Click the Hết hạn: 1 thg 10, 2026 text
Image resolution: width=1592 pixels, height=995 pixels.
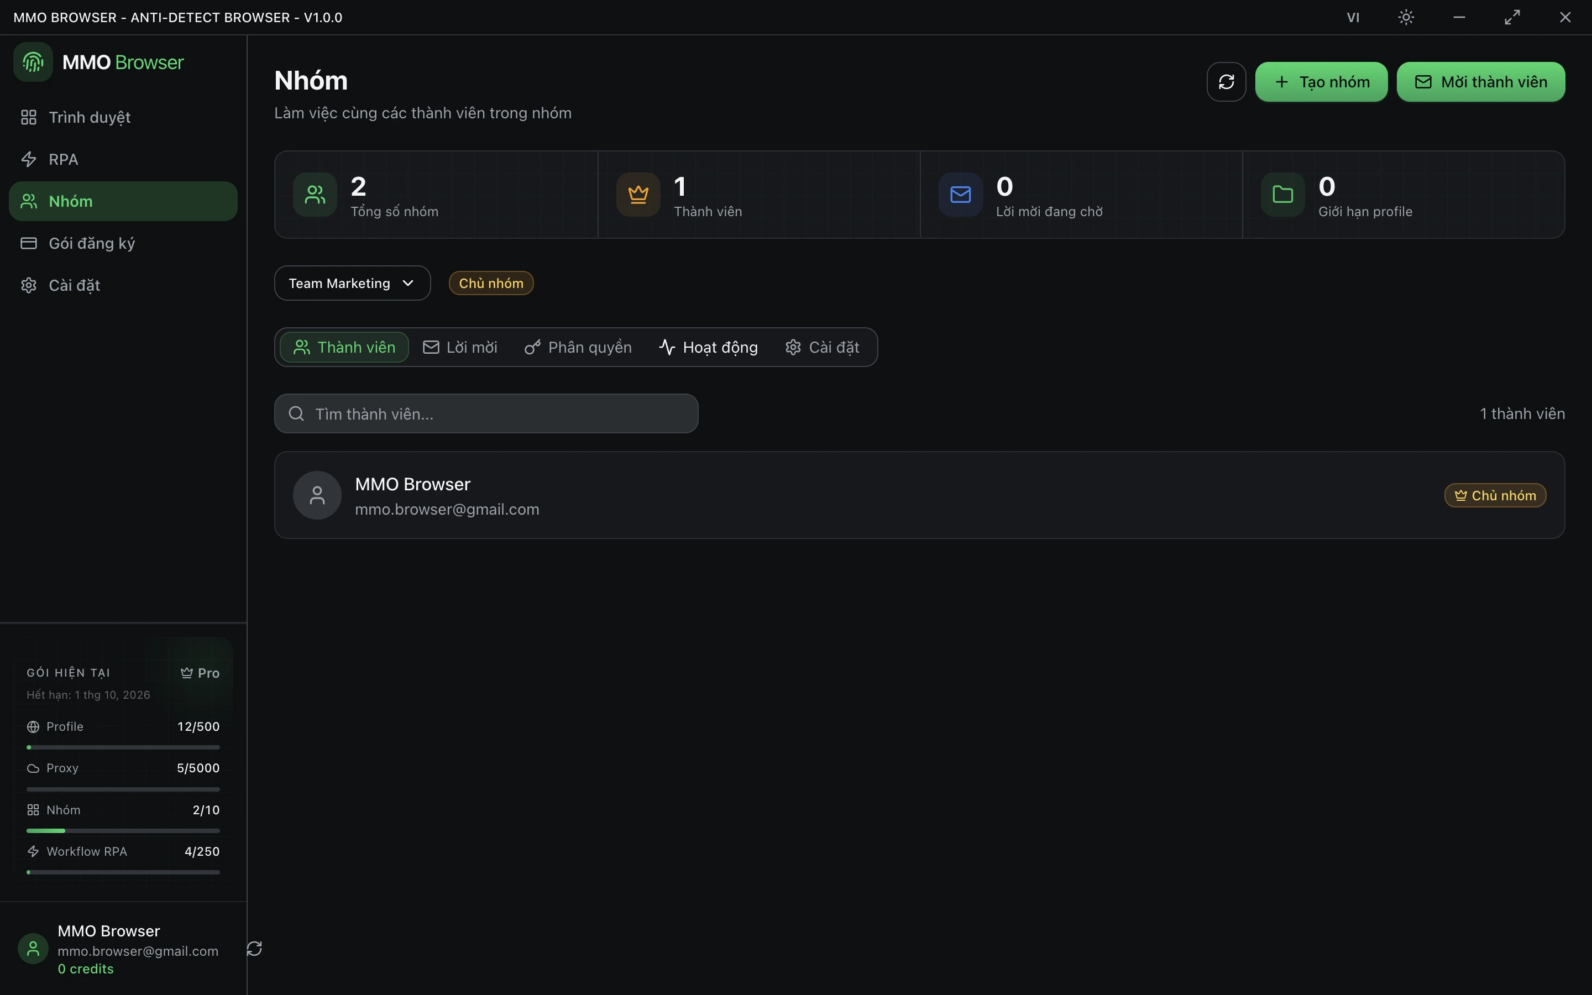click(x=88, y=695)
